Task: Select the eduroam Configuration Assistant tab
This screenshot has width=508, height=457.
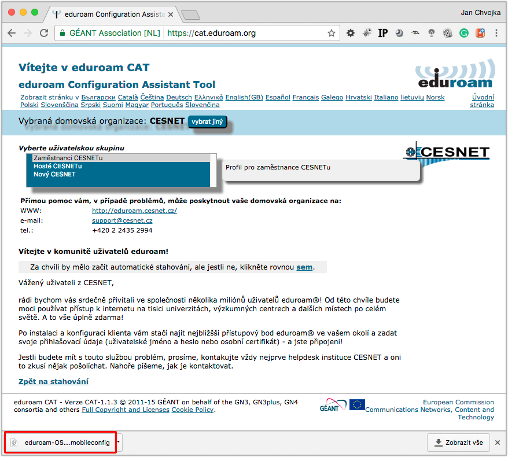Action: point(115,14)
